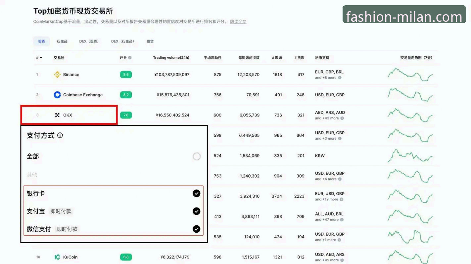471x264 pixels.
Task: Click info icon beside Binance's +8 more
Action: [340, 78]
